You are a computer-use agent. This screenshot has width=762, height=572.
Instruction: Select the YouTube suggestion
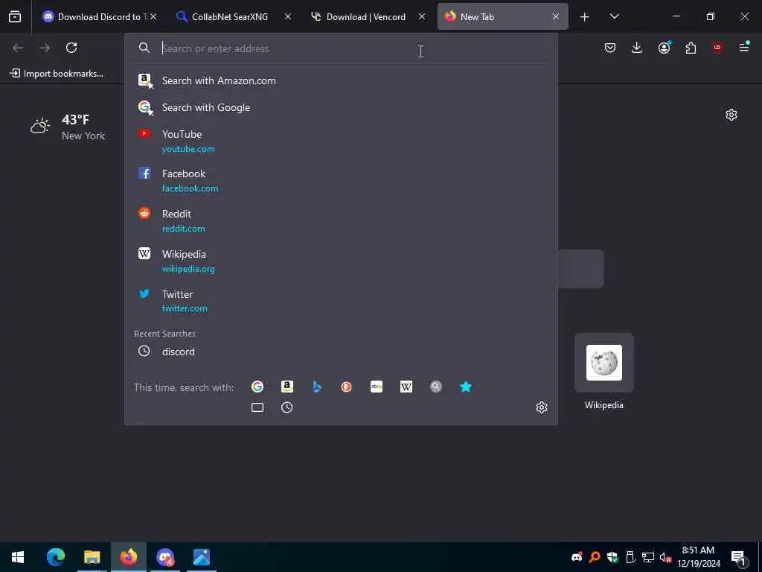341,141
